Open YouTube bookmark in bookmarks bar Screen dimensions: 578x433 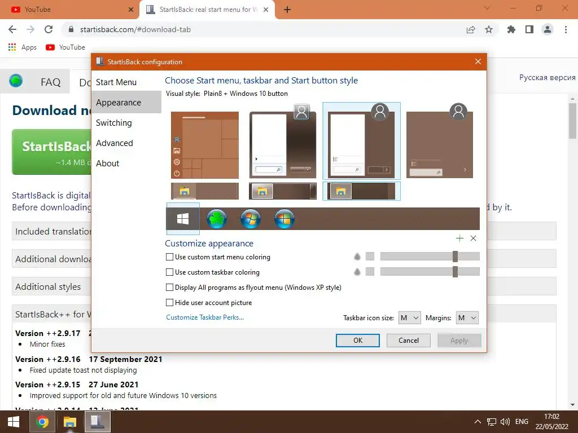click(x=65, y=47)
